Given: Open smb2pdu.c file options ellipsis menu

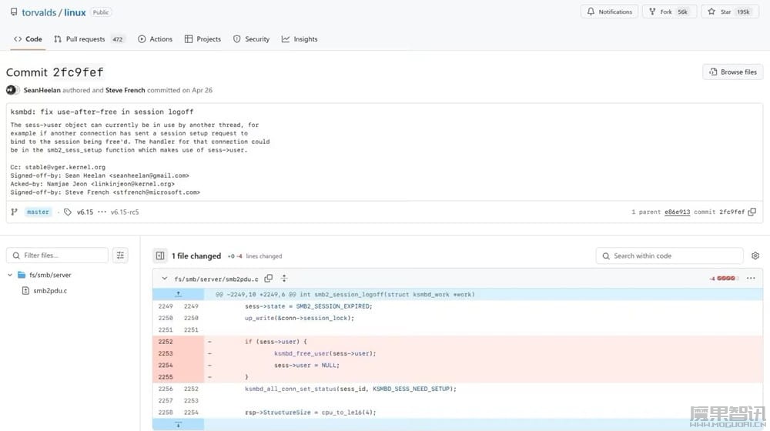Looking at the screenshot, I should pos(751,279).
